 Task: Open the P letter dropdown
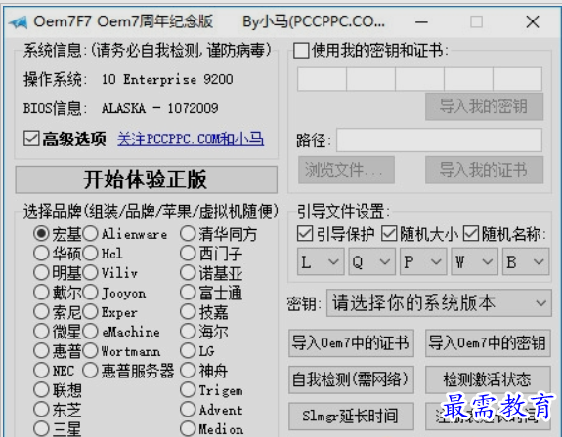pyautogui.click(x=423, y=261)
